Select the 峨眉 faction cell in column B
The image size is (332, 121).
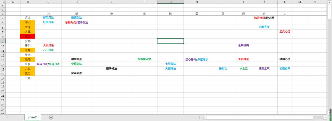pyautogui.click(x=28, y=59)
